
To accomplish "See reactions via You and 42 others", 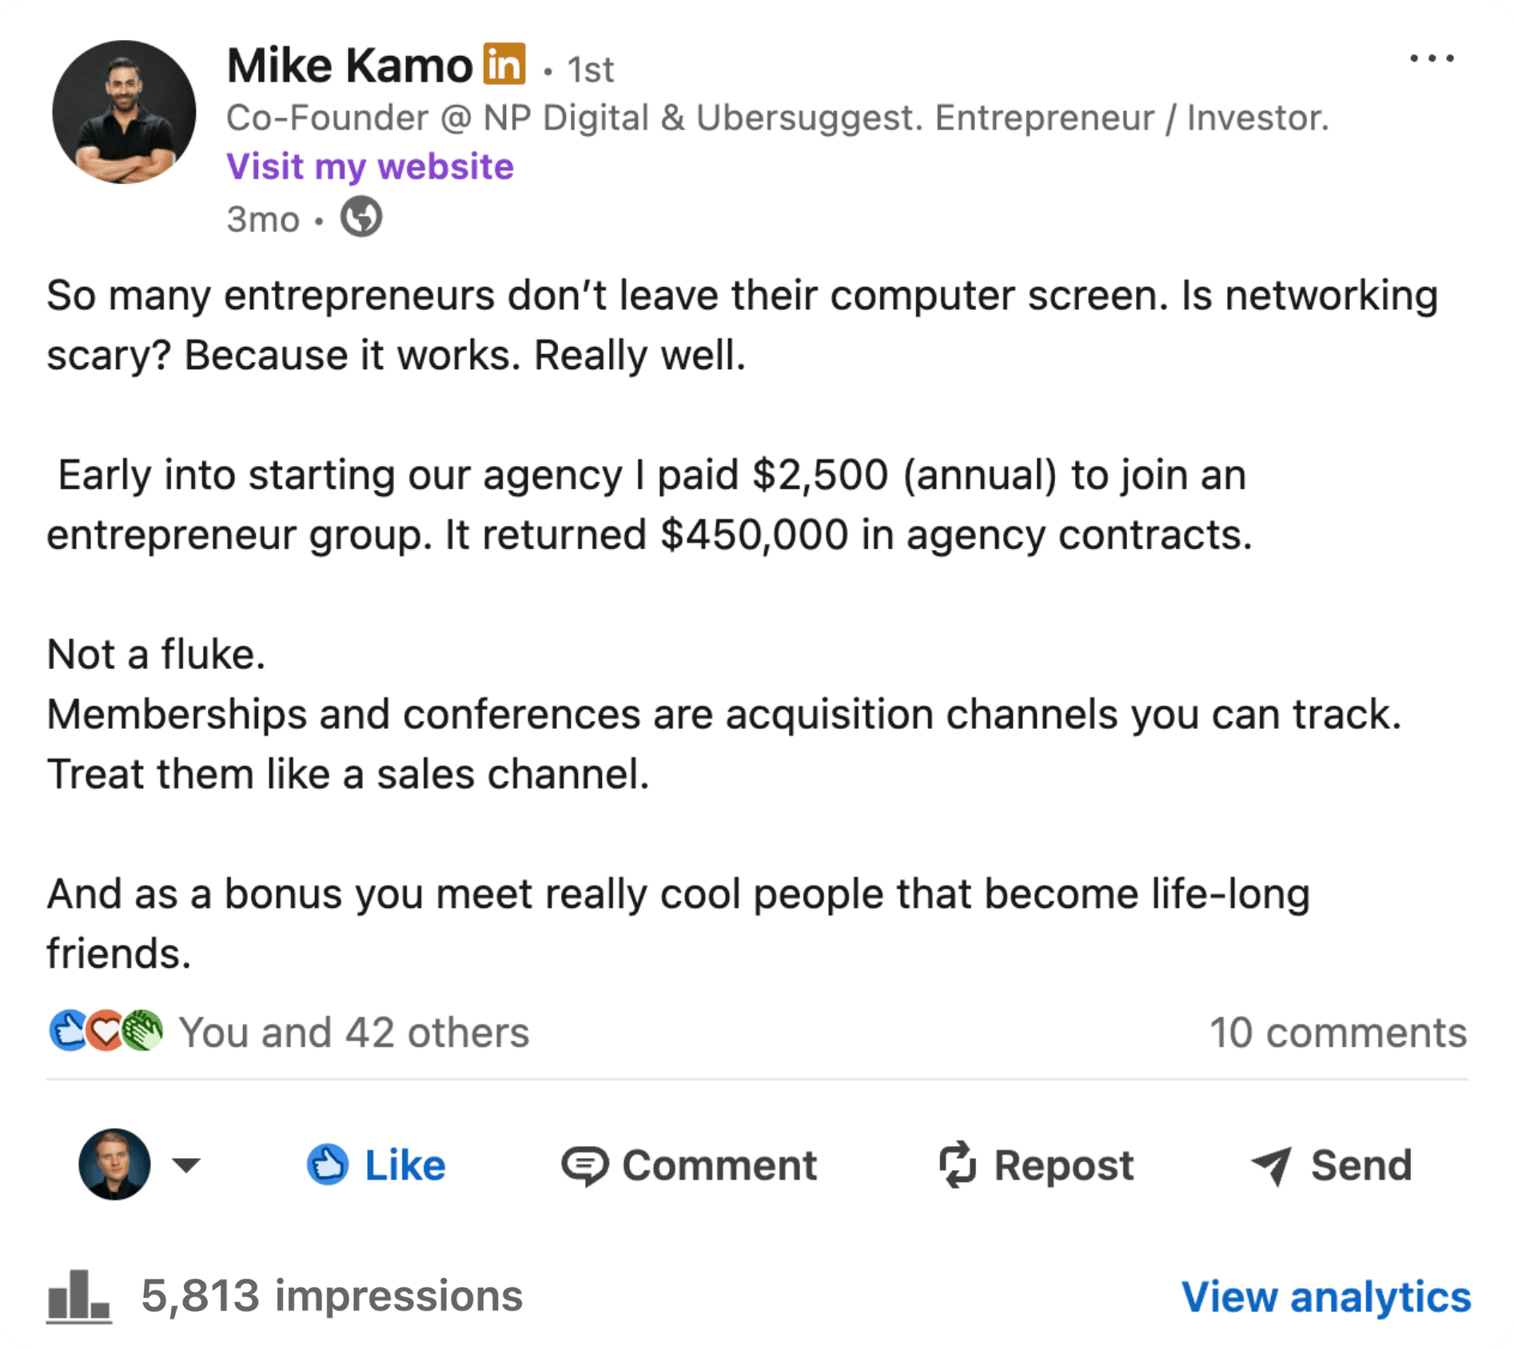I will pyautogui.click(x=353, y=1032).
